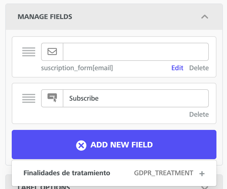Click the GDPR_TREATMENT tag label
The height and width of the screenshot is (189, 227).
click(164, 173)
